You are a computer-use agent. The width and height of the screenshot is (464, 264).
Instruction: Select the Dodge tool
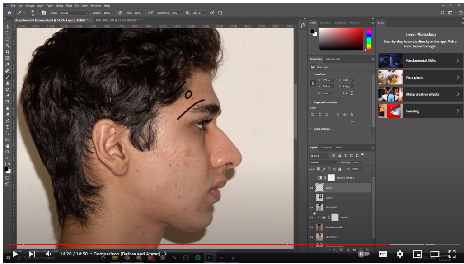(x=7, y=115)
